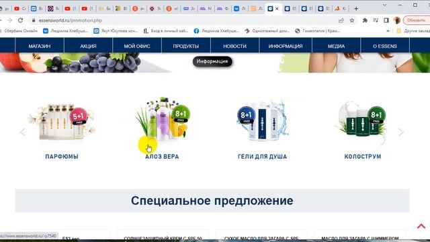Click the Обновить update button
Viewport: 430px width, 242px height.
tap(417, 20)
